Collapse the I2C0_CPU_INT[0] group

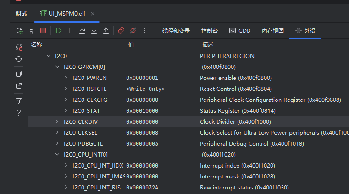[x=57, y=154]
